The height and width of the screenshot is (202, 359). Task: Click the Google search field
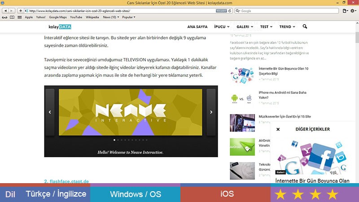pyautogui.click(x=287, y=11)
